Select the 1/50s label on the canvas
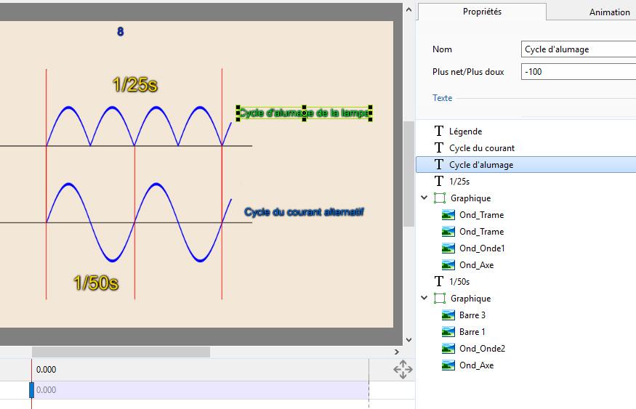 [96, 283]
